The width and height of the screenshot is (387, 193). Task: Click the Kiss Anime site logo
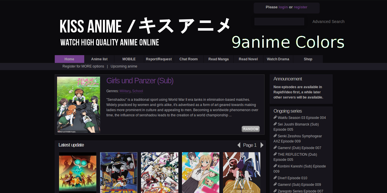coord(145,32)
